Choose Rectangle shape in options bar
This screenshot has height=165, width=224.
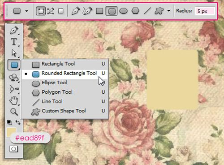click(x=99, y=11)
